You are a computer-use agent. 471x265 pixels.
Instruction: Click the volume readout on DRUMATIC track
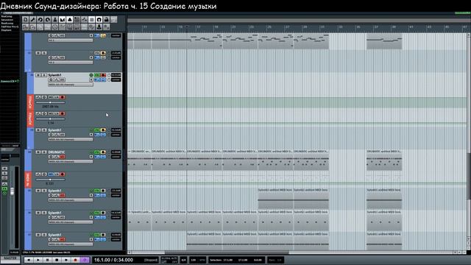pyautogui.click(x=116, y=152)
